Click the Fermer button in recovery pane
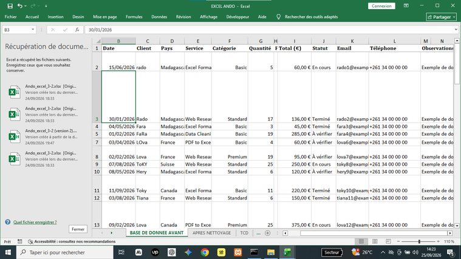 click(x=78, y=229)
